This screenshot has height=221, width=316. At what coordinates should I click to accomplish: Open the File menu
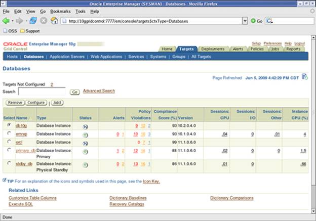tap(6, 12)
